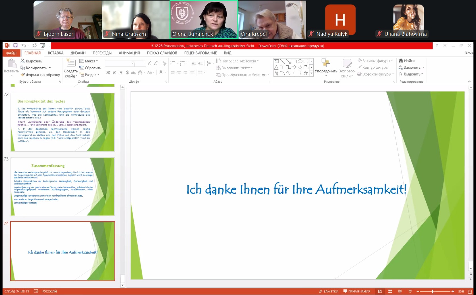This screenshot has width=476, height=295.
Task: Click the fit slide to window icon
Action: 470,292
